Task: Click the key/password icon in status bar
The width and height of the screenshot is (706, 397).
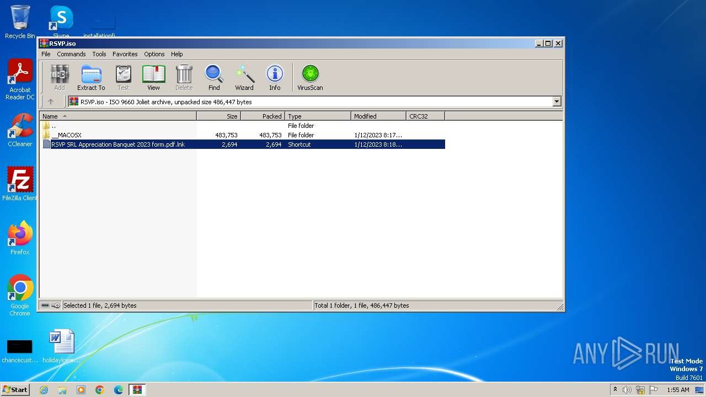Action: [56, 305]
